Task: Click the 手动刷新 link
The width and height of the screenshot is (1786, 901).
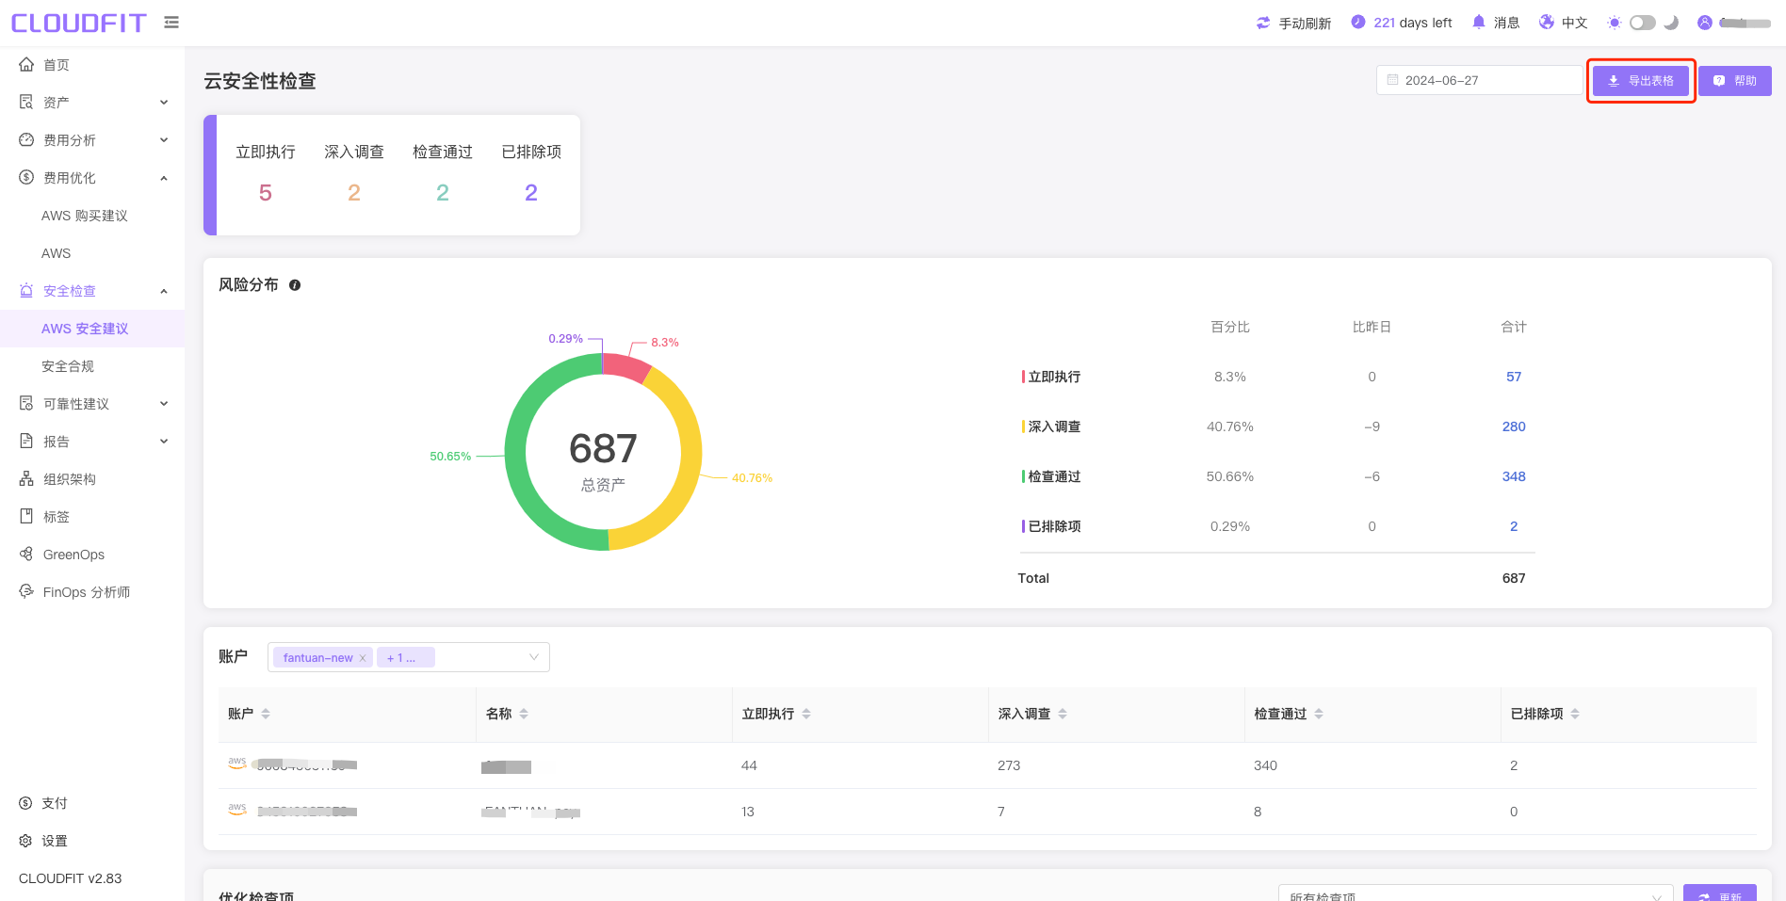Action: pyautogui.click(x=1305, y=24)
